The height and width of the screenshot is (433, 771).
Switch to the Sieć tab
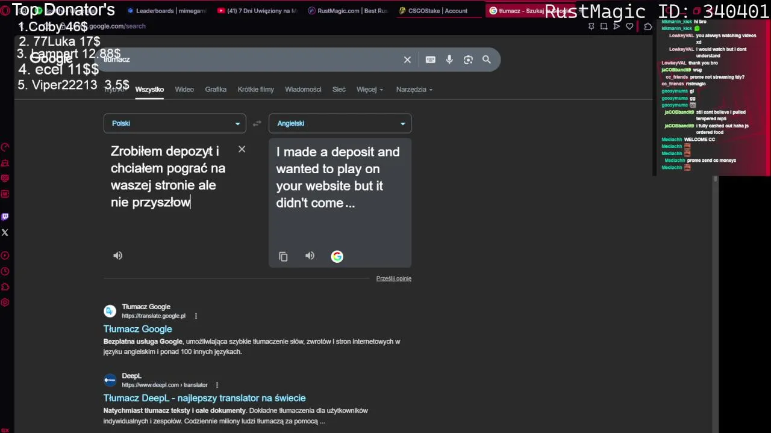[339, 90]
